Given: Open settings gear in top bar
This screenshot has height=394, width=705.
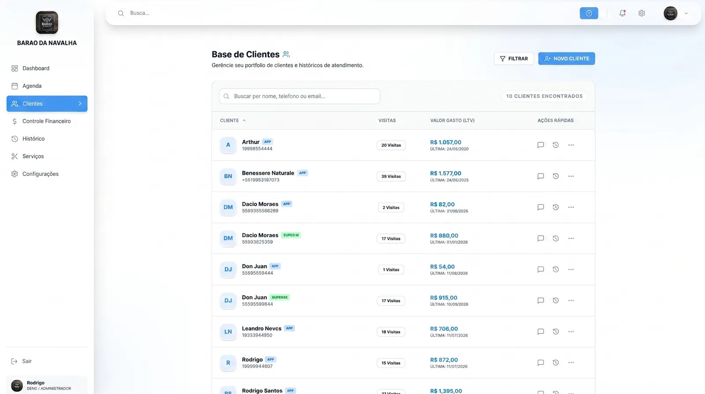Looking at the screenshot, I should (x=642, y=13).
